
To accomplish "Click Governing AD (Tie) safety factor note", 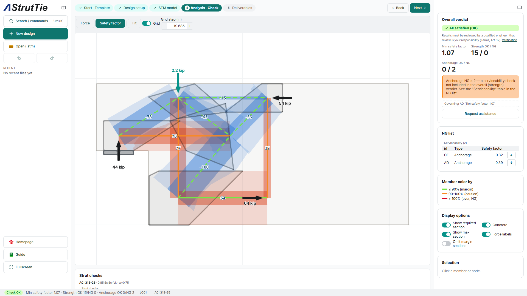I will 480,104.
